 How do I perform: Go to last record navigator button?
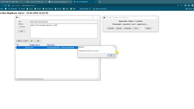pos(38,41)
